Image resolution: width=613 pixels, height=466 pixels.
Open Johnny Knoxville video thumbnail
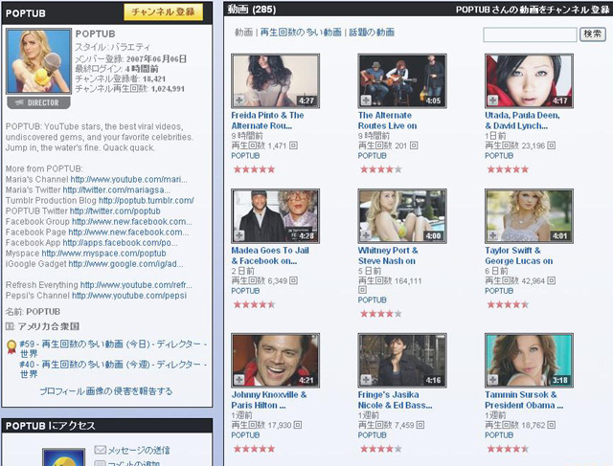tap(275, 360)
